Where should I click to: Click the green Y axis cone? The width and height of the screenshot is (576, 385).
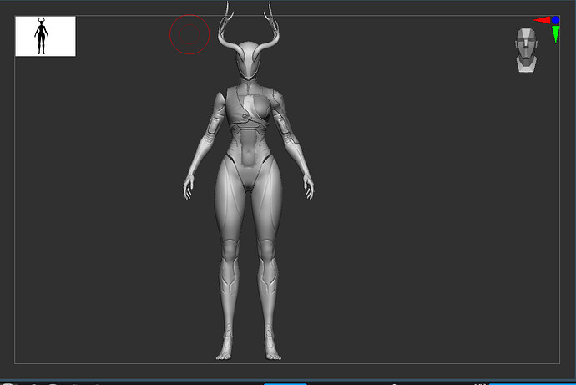(x=555, y=33)
